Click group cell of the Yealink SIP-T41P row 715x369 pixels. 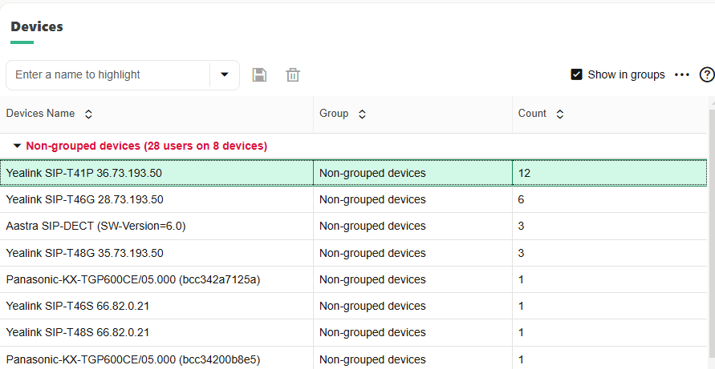coord(412,173)
